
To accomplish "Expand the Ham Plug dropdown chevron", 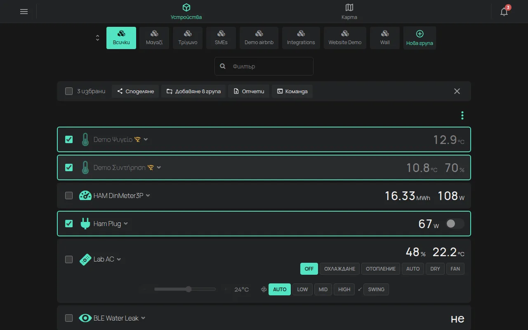I will pyautogui.click(x=126, y=224).
